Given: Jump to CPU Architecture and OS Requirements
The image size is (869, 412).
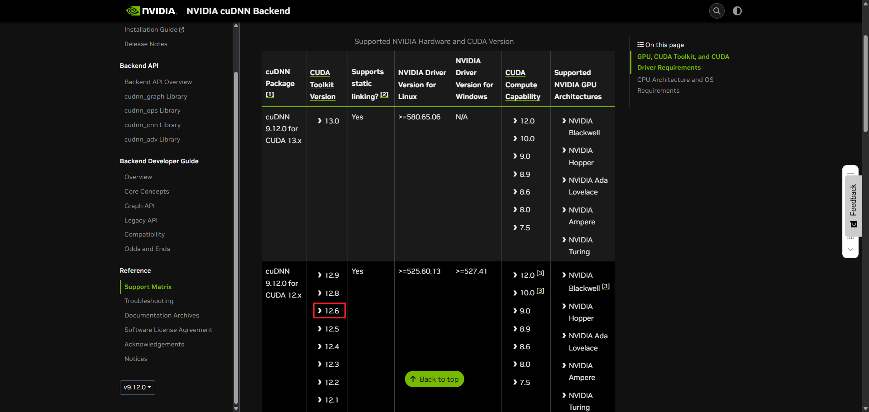Looking at the screenshot, I should (x=675, y=85).
